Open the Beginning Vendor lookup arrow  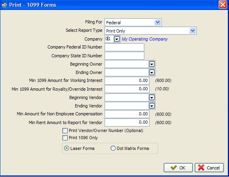(152, 97)
